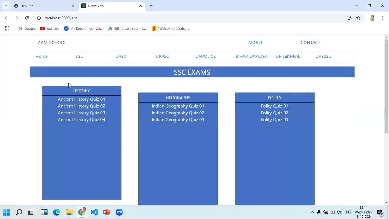Expand the tab search dropdown arrow

click(5, 6)
